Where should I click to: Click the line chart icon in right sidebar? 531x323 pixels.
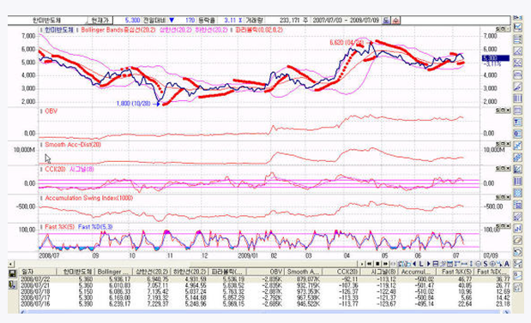coord(517,27)
